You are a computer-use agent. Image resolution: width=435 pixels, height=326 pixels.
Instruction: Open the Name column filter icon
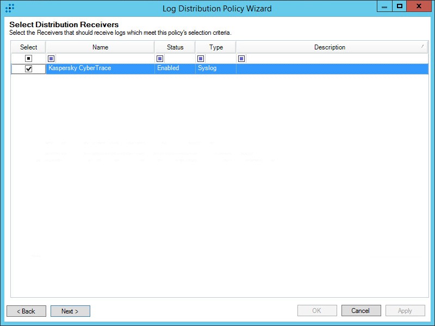coord(51,58)
